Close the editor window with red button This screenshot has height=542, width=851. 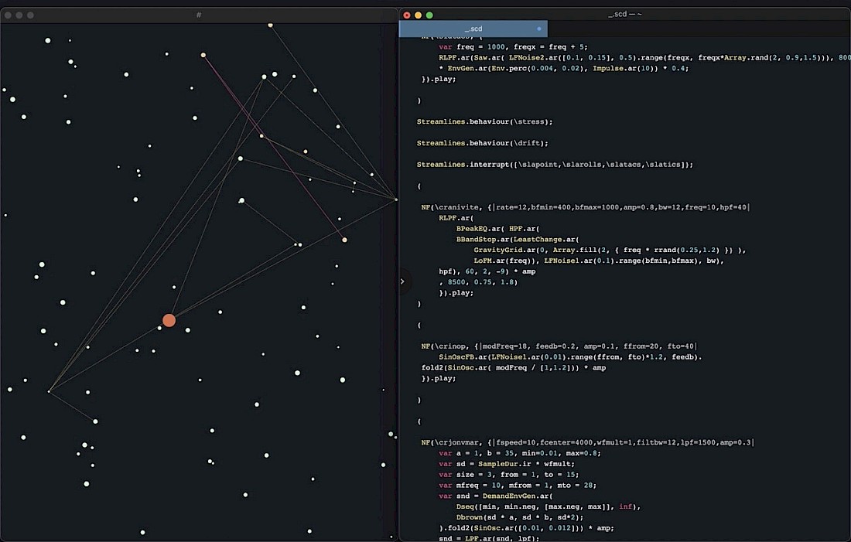pos(407,15)
